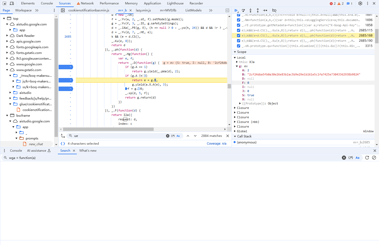Show more navigator tabs chevron

pos(37,10)
